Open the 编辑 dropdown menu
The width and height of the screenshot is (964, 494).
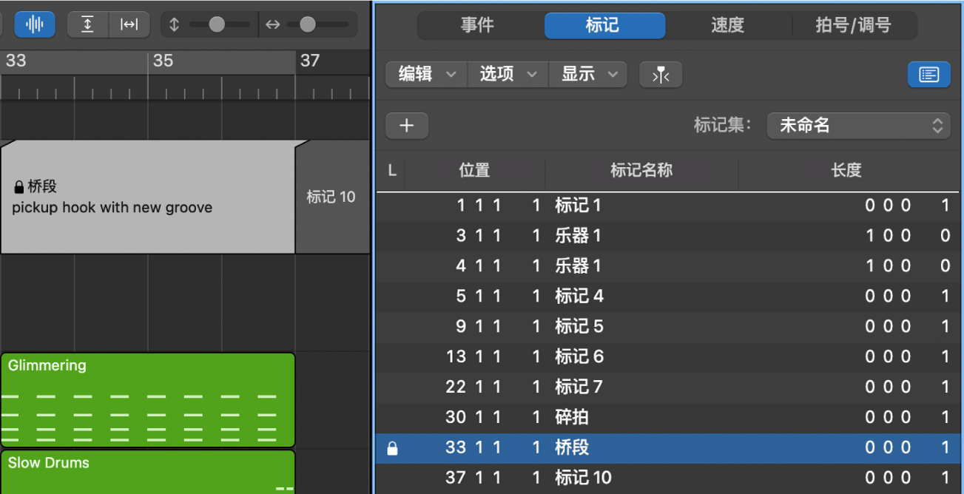tap(427, 75)
